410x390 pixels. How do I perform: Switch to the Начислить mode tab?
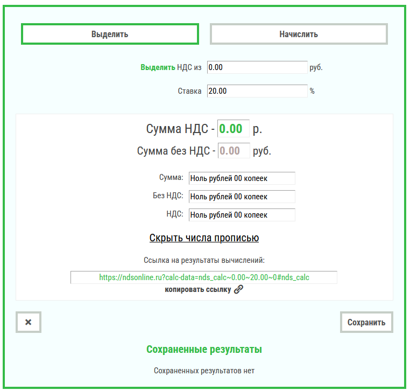pyautogui.click(x=299, y=34)
